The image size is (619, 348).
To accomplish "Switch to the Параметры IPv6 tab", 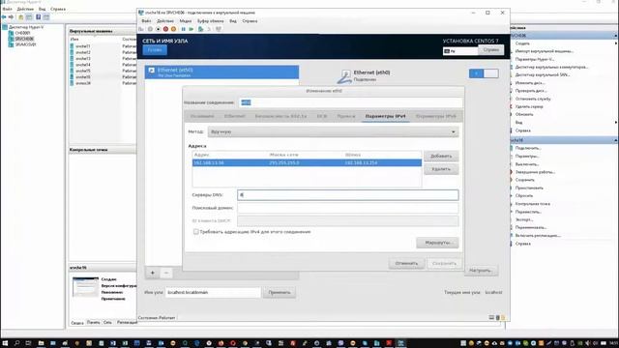I will (x=436, y=116).
